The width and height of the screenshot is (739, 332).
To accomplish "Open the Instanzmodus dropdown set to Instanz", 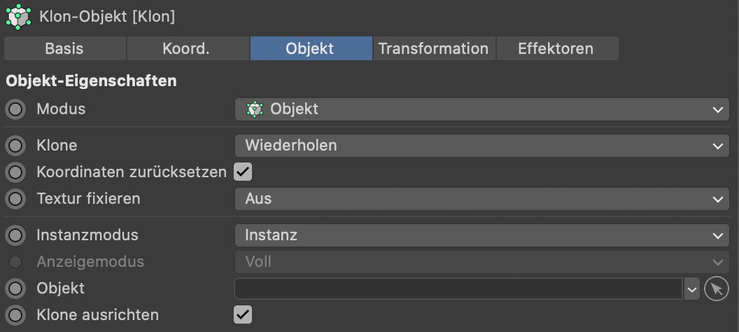I will (x=481, y=235).
